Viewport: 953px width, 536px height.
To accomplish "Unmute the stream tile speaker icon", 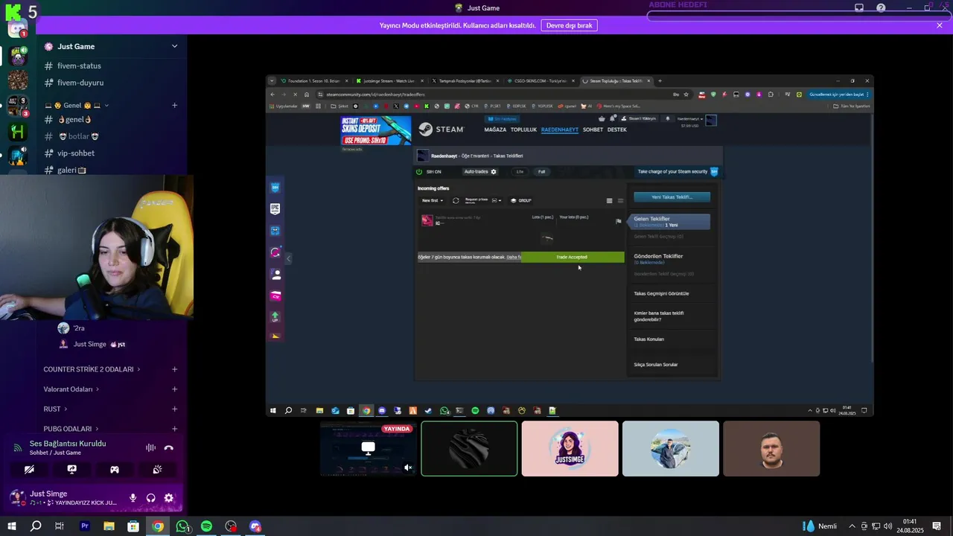I will click(x=408, y=468).
